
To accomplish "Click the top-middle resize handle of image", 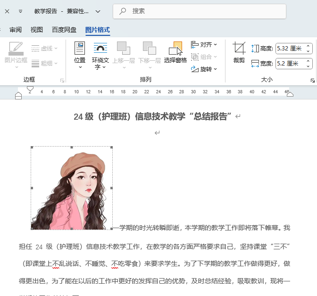I will coord(72,147).
